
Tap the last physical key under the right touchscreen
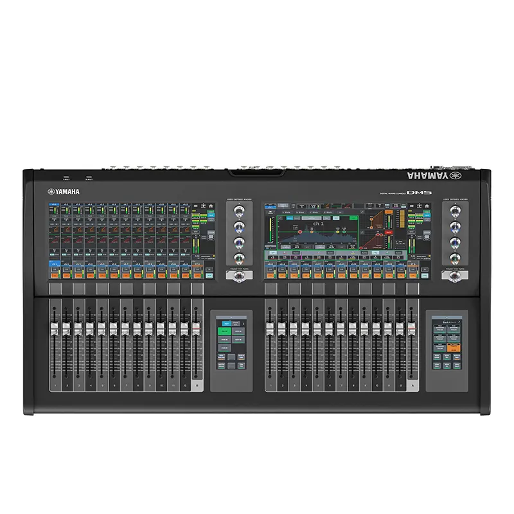[x=412, y=289]
